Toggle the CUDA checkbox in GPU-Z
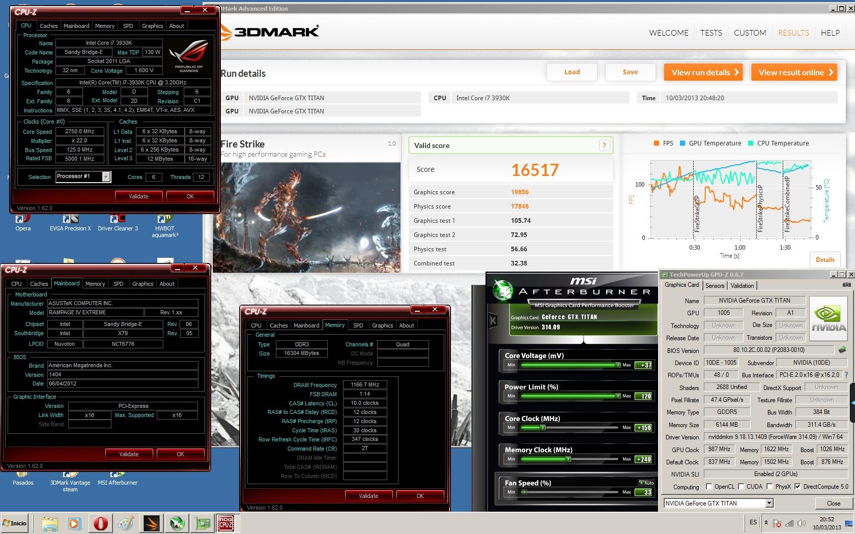The width and height of the screenshot is (855, 534). coord(741,487)
